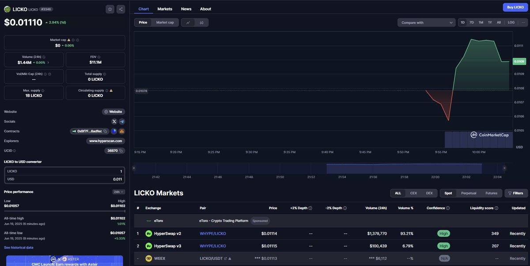Open the Chart tab
Image resolution: width=530 pixels, height=266 pixels.
click(144, 9)
